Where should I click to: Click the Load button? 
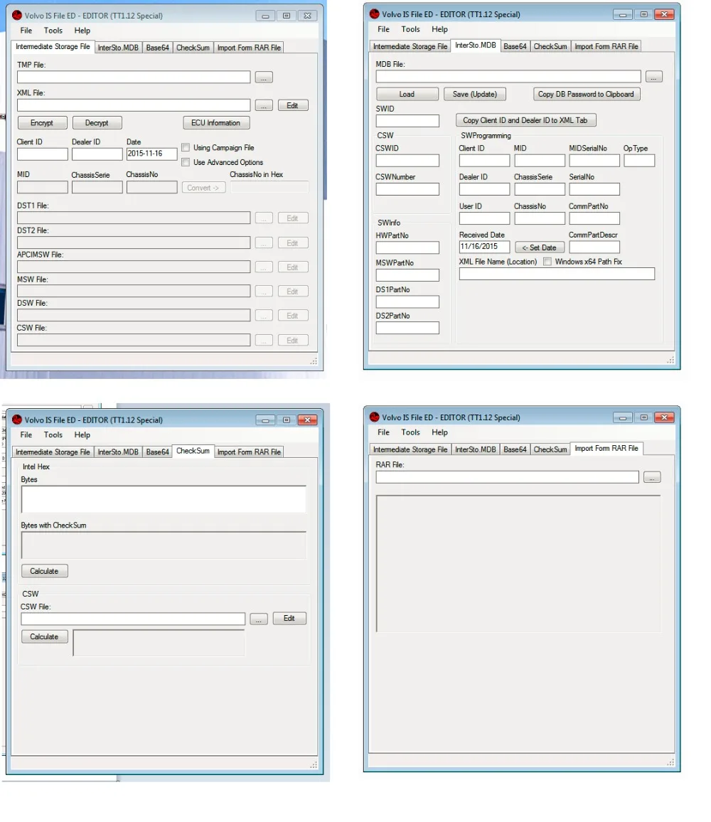point(407,95)
